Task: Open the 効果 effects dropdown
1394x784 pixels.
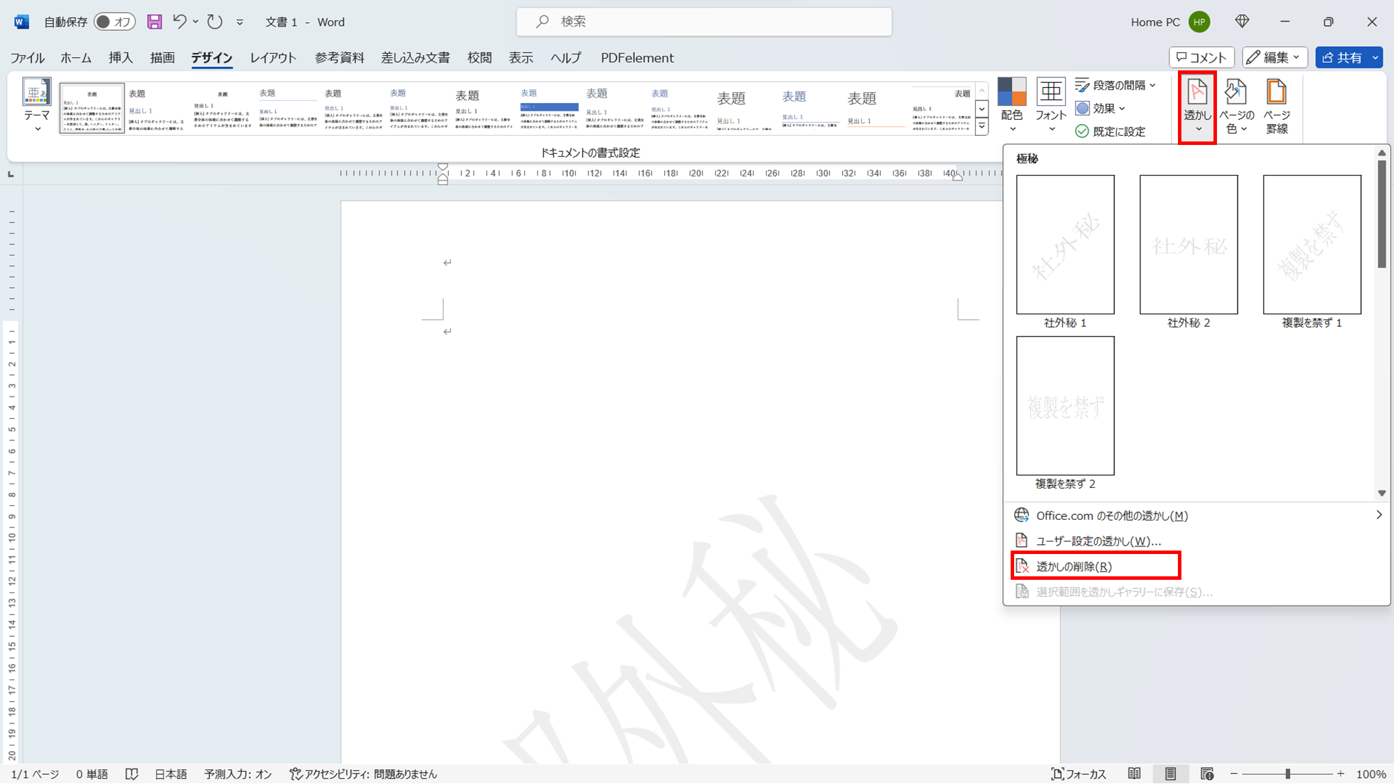Action: (1101, 108)
